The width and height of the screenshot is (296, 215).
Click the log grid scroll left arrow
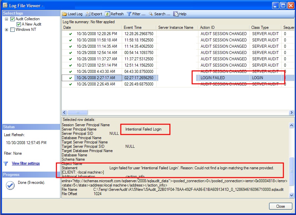[64, 113]
